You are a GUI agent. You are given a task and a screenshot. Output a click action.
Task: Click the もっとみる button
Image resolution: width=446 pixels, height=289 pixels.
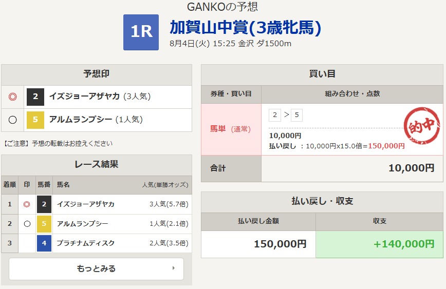click(x=96, y=269)
